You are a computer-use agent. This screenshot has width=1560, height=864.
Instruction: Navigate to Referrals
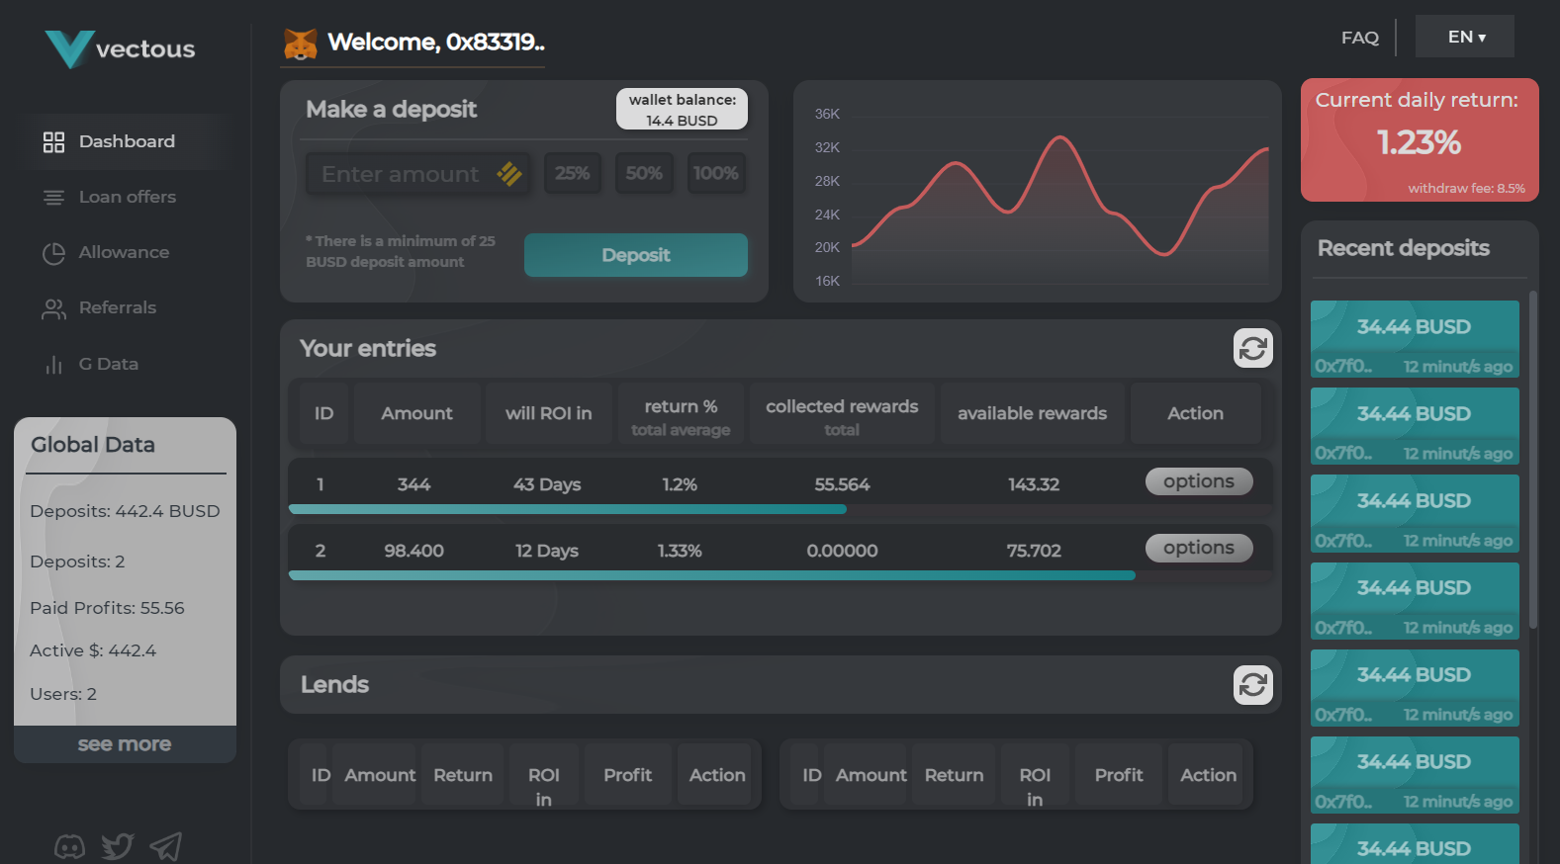pyautogui.click(x=118, y=307)
